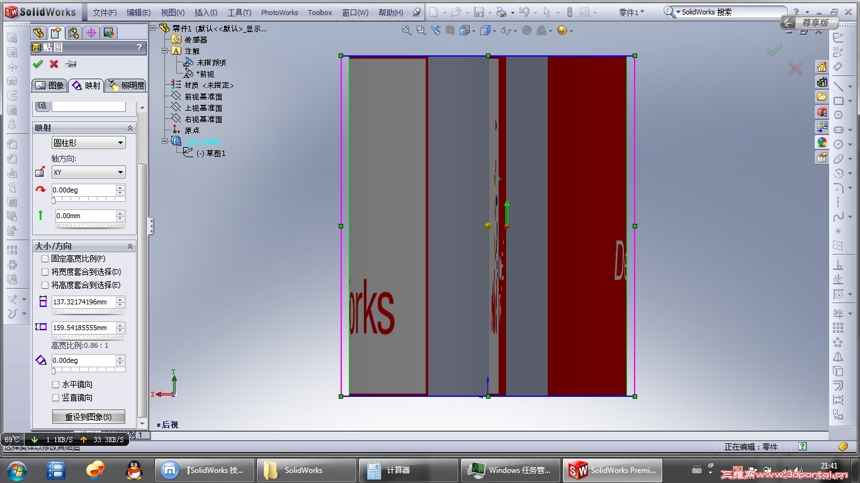Cancel with the red X in graphics corner
This screenshot has width=860, height=483.
[x=795, y=69]
